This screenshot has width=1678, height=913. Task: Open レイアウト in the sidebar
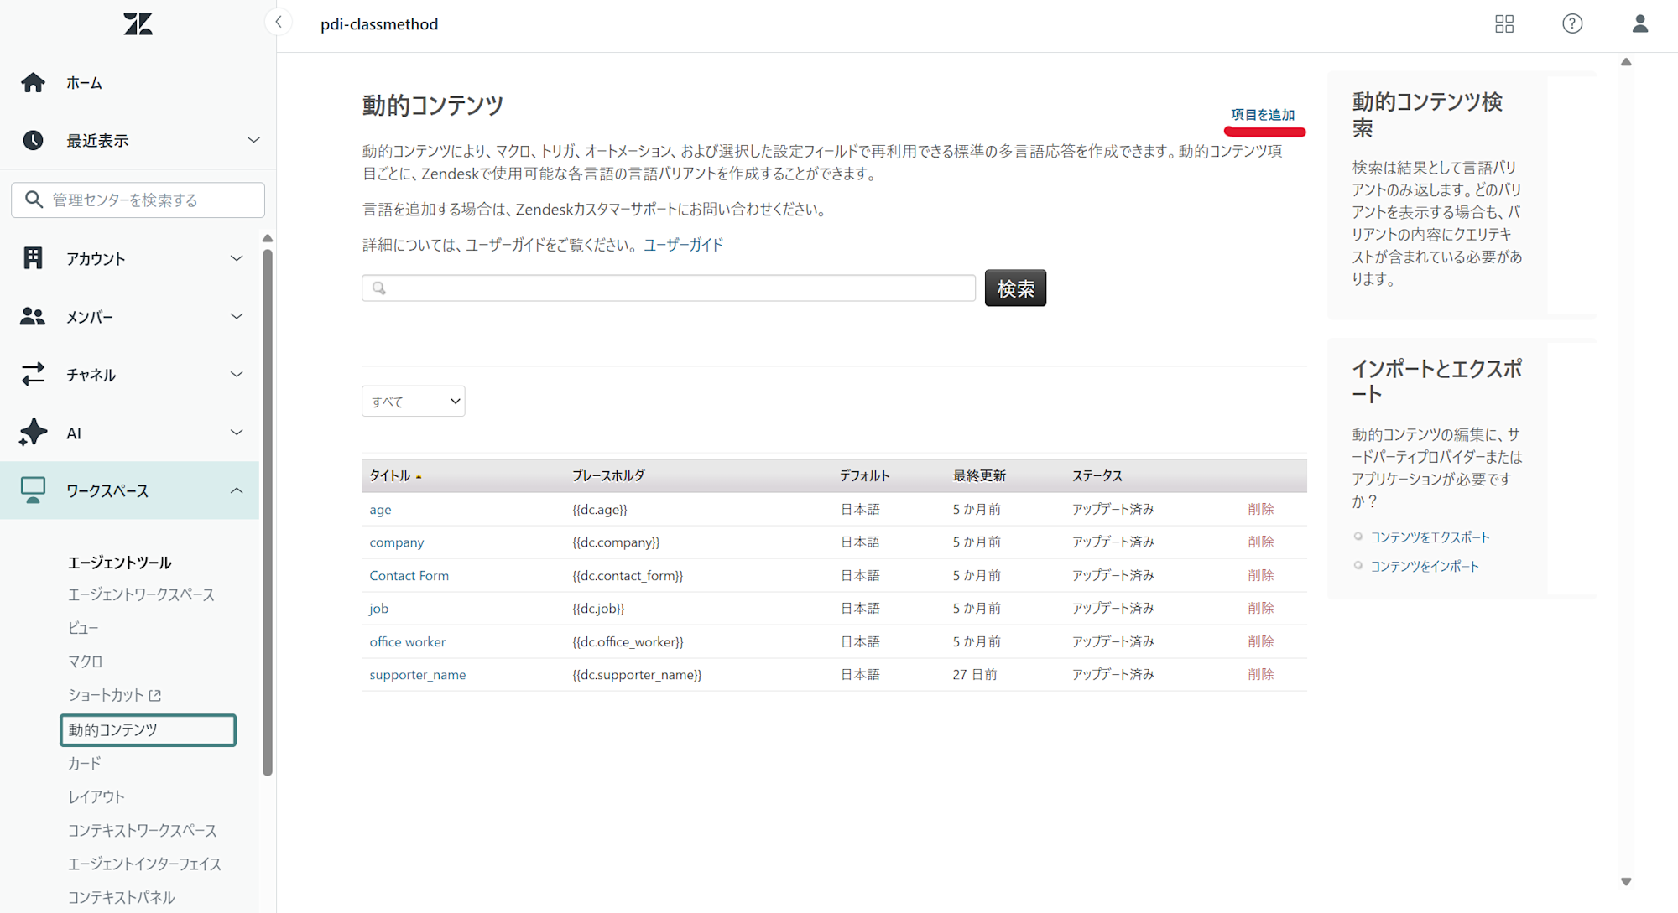pos(96,796)
